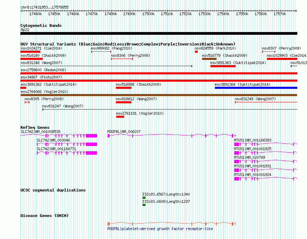Viewport: 307px width, 239px height.
Task: Click the MTUS1|NM_020749 transcript label
Action: pos(249,157)
